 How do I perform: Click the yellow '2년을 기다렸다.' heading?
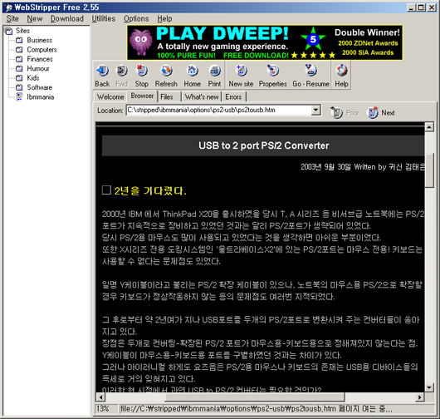(x=150, y=191)
